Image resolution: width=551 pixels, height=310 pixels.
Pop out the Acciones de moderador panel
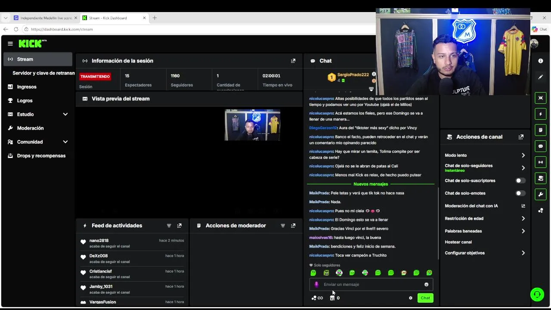pos(293,226)
